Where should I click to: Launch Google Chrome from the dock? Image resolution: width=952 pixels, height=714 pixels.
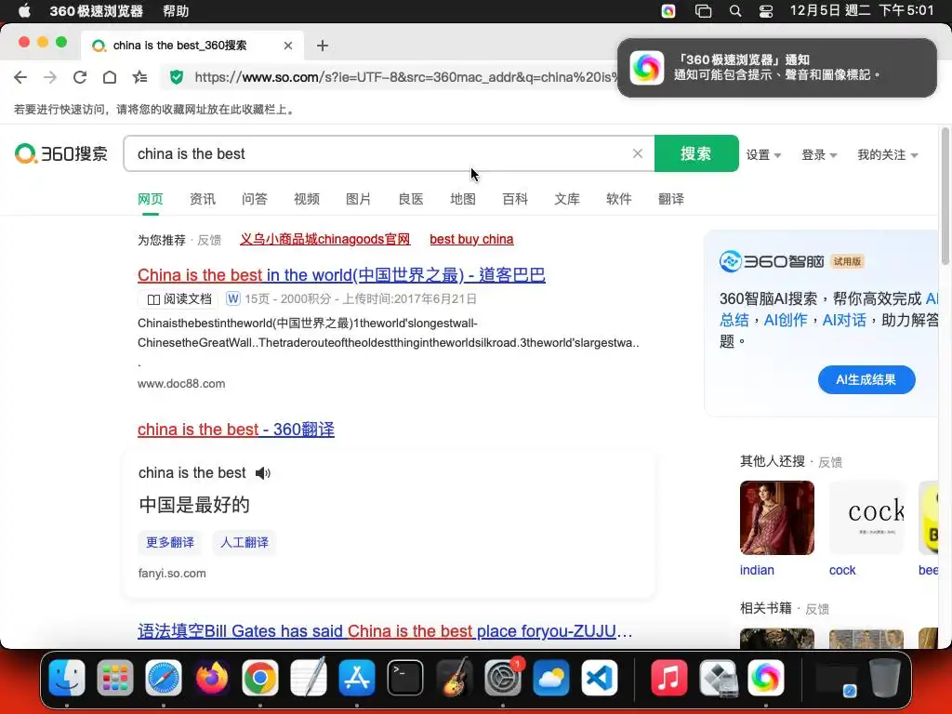click(260, 678)
